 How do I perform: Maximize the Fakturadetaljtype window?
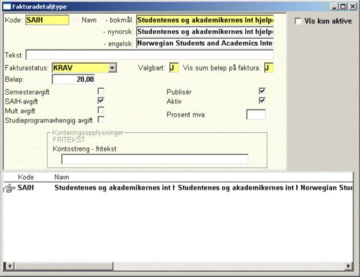coord(343,7)
